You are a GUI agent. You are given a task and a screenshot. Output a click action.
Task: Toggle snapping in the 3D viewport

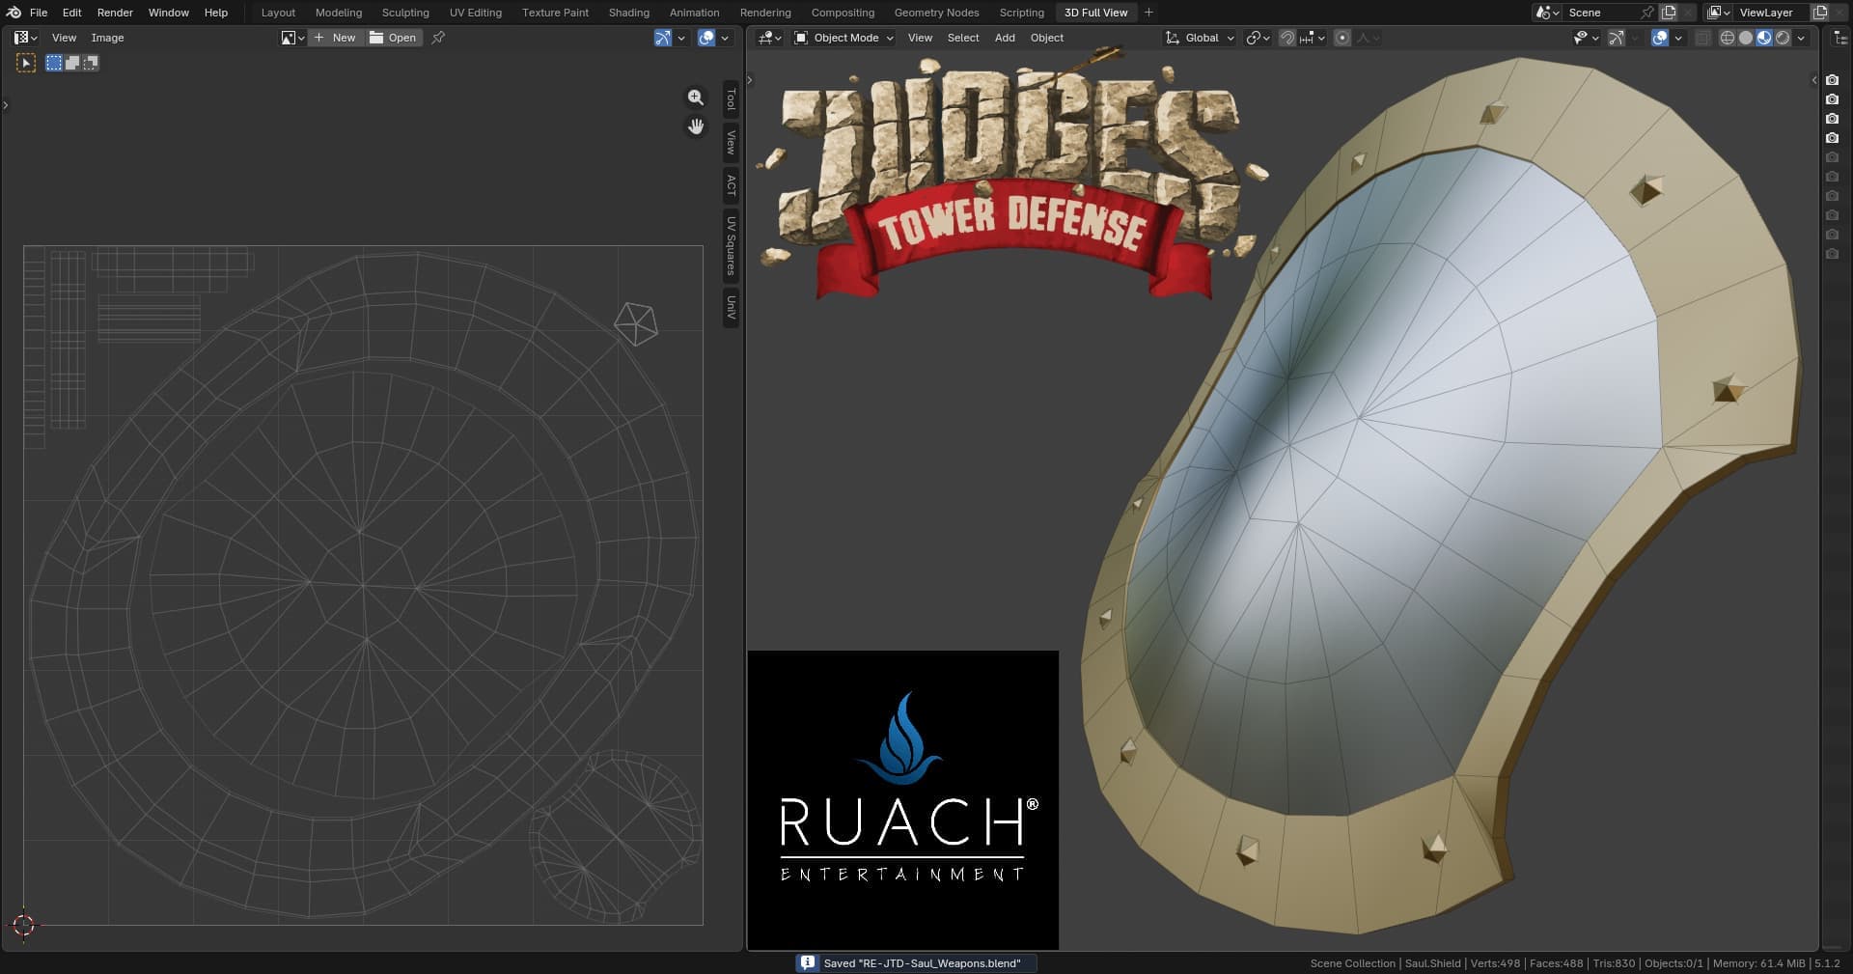(x=1287, y=38)
